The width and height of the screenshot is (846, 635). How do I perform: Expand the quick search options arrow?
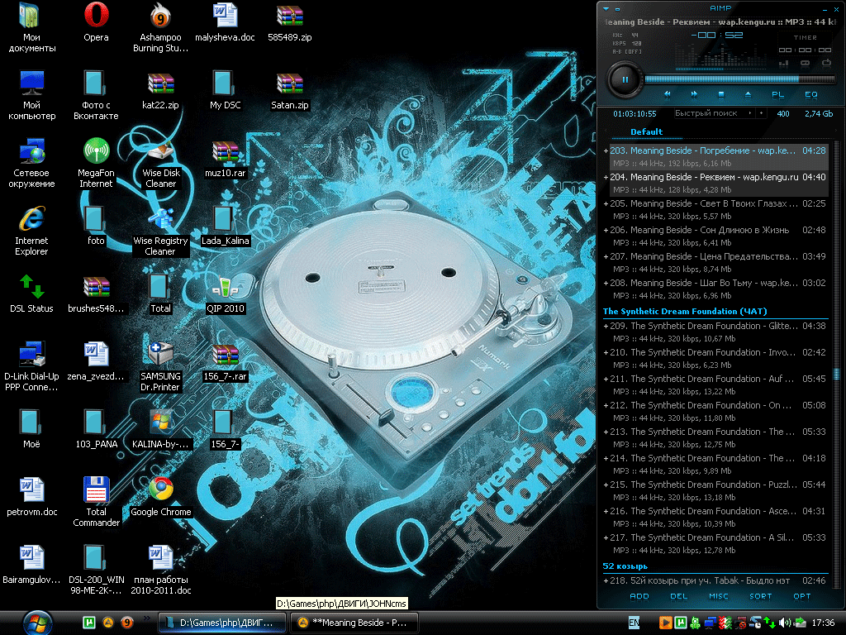[750, 113]
